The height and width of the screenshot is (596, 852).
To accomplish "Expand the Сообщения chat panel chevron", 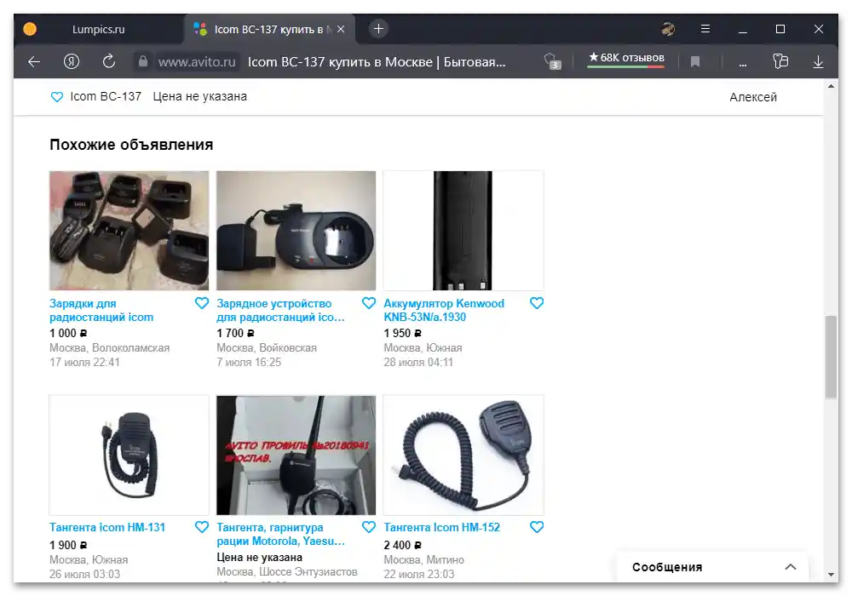I will [791, 567].
